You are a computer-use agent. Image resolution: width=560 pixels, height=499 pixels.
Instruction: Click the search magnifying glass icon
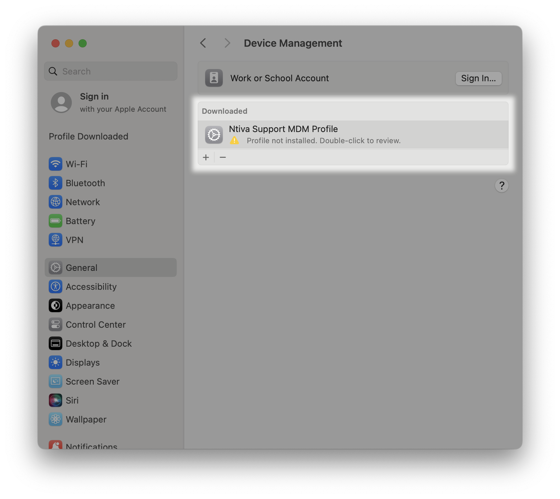(53, 71)
